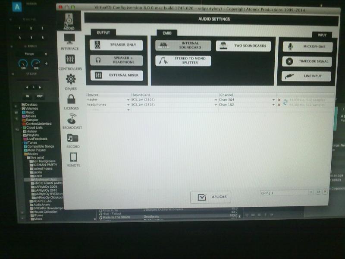Screen dimensions: 345x259
Task: Open the headphones sound card dropdown
Action: pos(216,105)
